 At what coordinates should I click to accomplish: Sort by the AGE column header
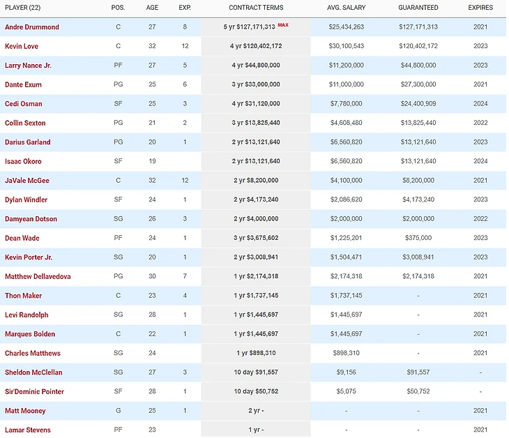click(x=152, y=8)
